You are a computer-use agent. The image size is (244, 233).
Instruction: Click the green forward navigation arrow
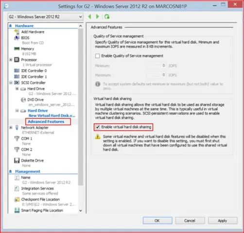pos(97,17)
